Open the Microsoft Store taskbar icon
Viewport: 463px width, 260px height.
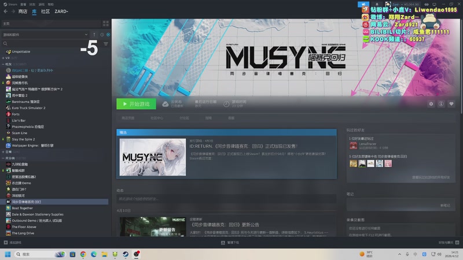click(72, 254)
